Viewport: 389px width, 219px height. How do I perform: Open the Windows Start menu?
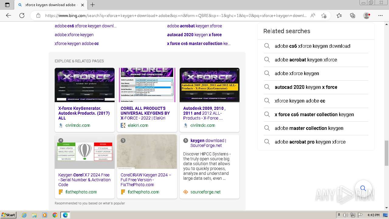[8, 215]
